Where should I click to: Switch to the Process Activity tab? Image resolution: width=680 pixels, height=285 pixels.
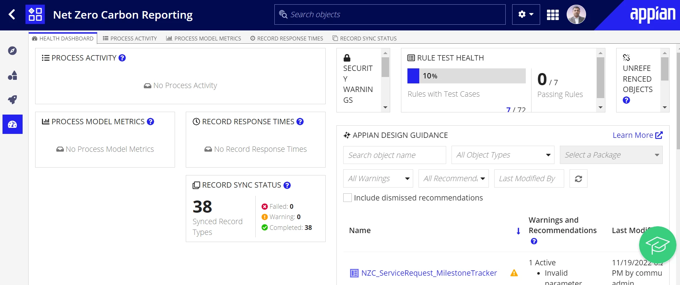pyautogui.click(x=130, y=39)
